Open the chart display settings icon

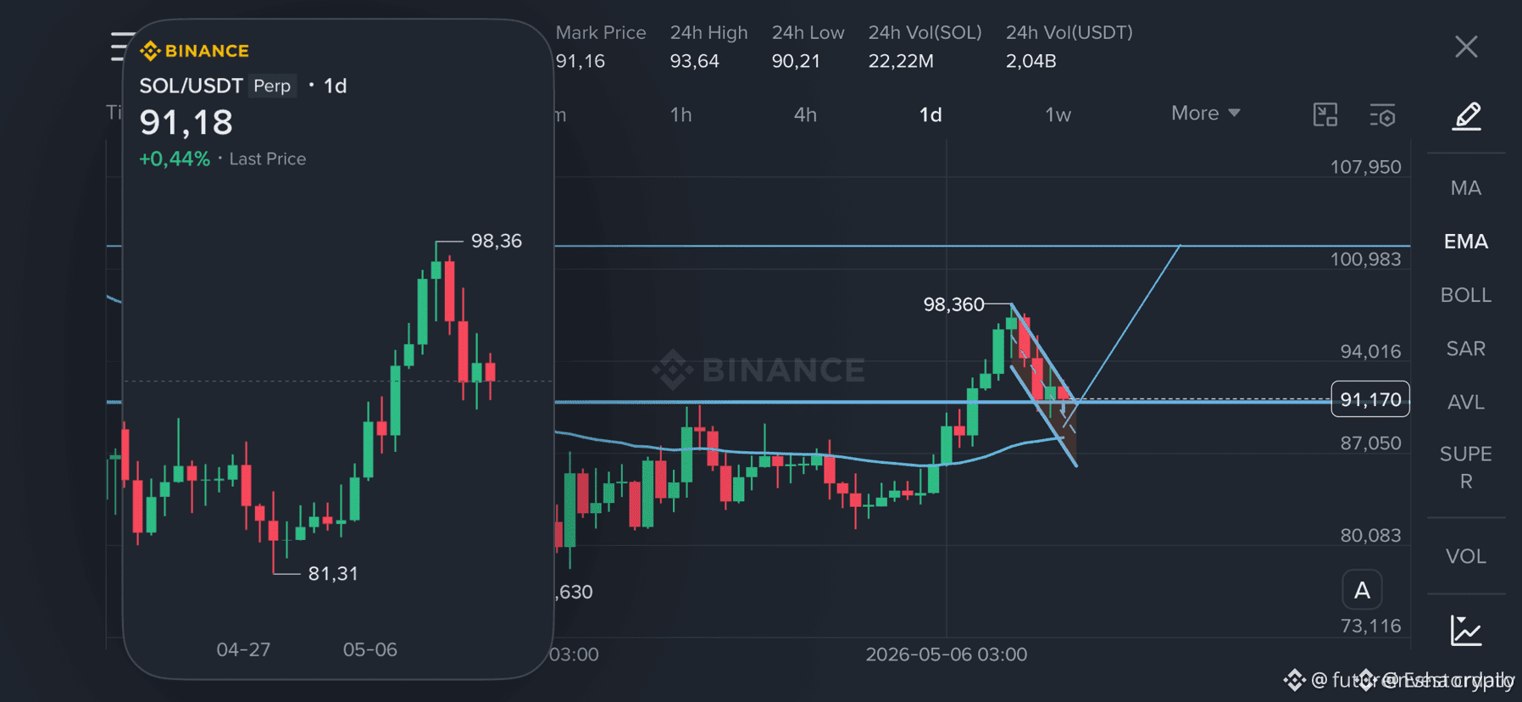pyautogui.click(x=1382, y=114)
